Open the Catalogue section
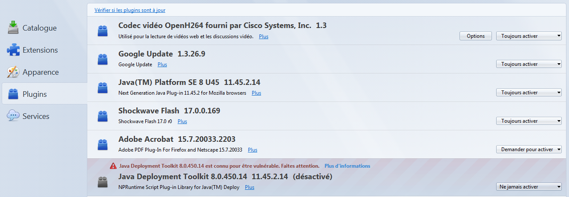Viewport: 569px width, 197px height. [44, 28]
